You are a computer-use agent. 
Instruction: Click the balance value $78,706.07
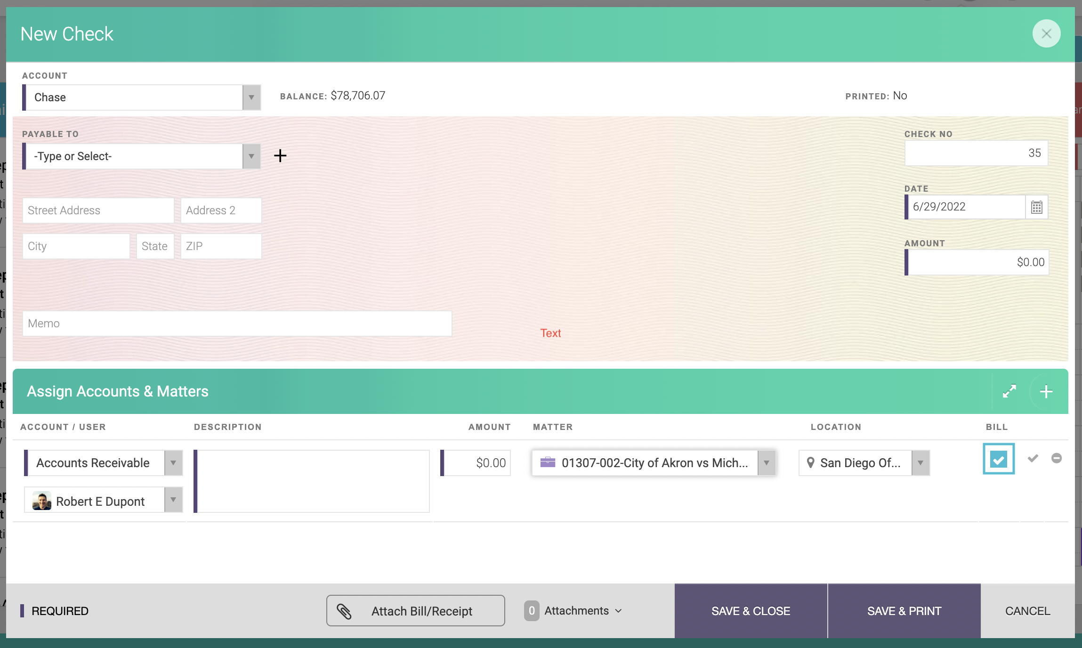(x=358, y=96)
